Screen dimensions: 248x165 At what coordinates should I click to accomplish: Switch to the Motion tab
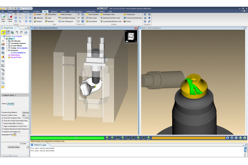pyautogui.click(x=4, y=104)
